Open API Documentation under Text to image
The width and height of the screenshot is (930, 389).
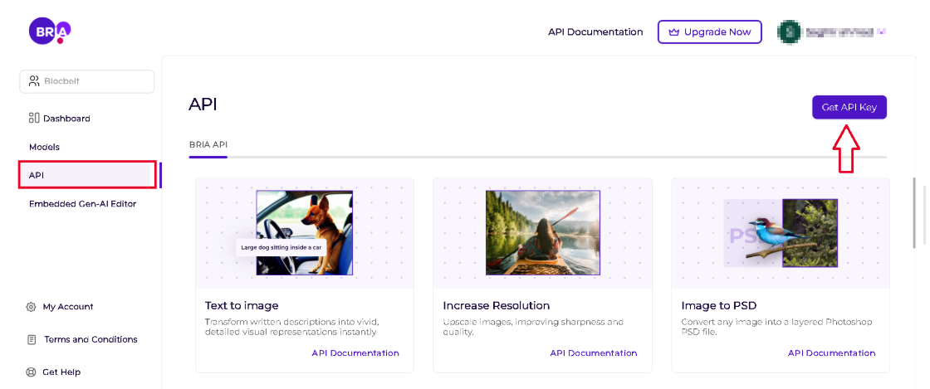pyautogui.click(x=355, y=353)
